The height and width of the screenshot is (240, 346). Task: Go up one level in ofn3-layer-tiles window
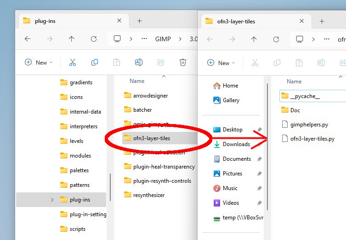click(x=254, y=39)
